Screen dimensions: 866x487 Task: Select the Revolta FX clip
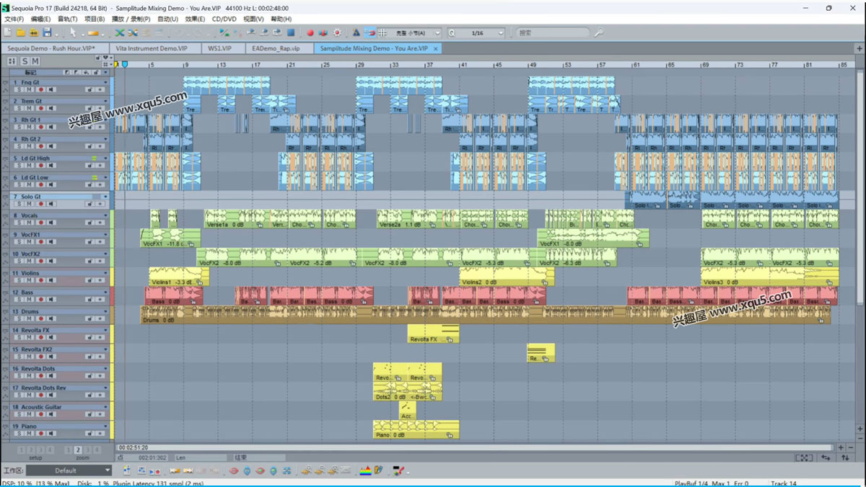tap(433, 334)
